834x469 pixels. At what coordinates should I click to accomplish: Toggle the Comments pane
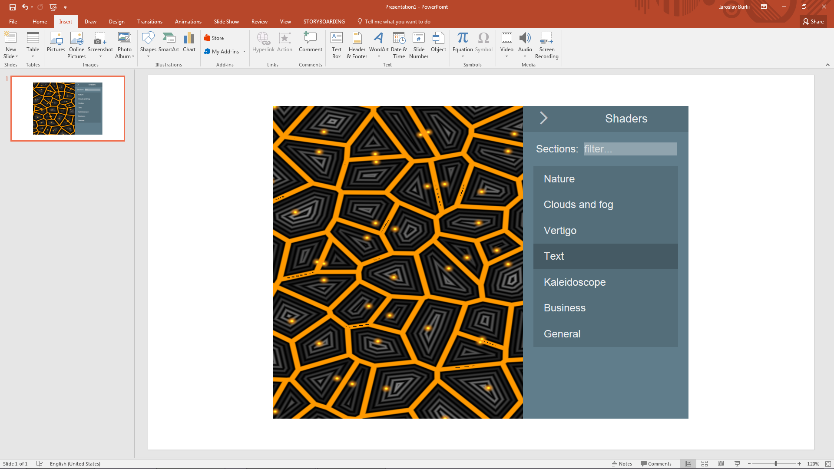point(656,464)
